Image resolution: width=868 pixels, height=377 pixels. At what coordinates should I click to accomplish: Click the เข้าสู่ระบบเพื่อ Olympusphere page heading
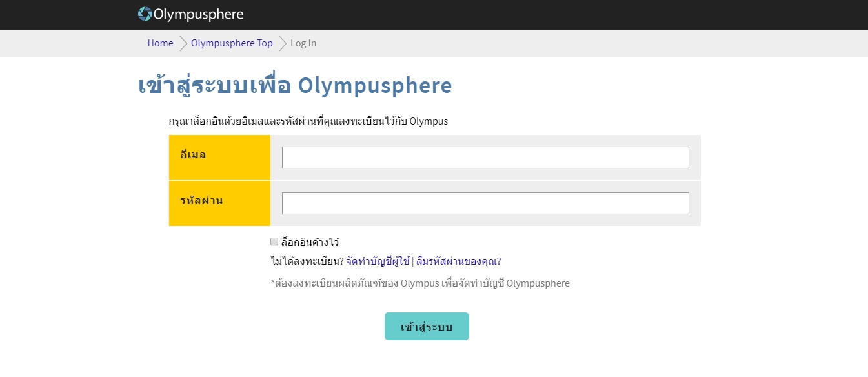pyautogui.click(x=295, y=86)
